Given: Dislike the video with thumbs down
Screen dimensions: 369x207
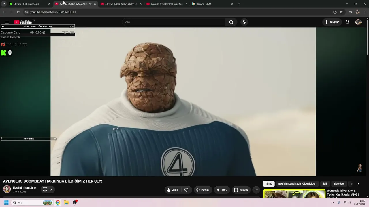Looking at the screenshot, I should click(x=187, y=190).
